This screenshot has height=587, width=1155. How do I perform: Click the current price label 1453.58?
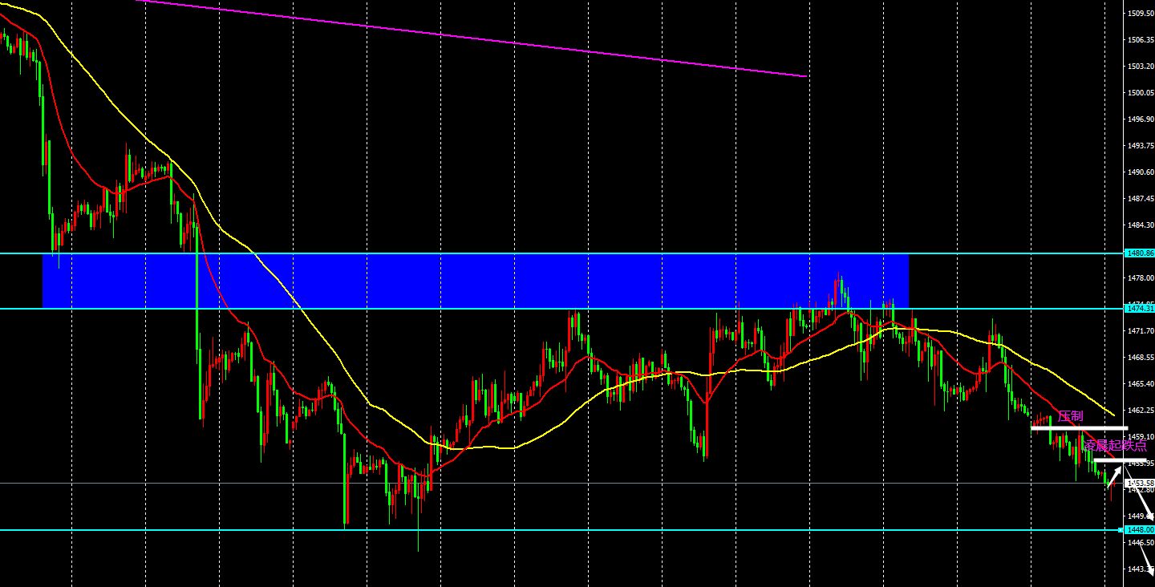point(1140,483)
